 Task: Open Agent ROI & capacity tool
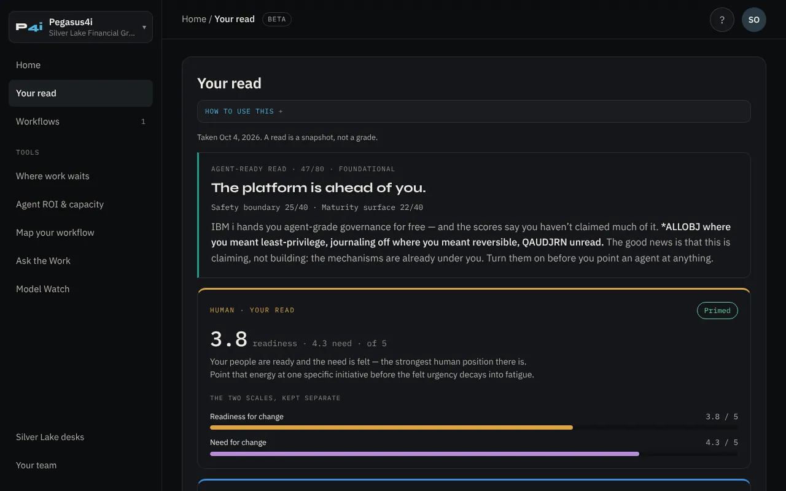[80, 204]
